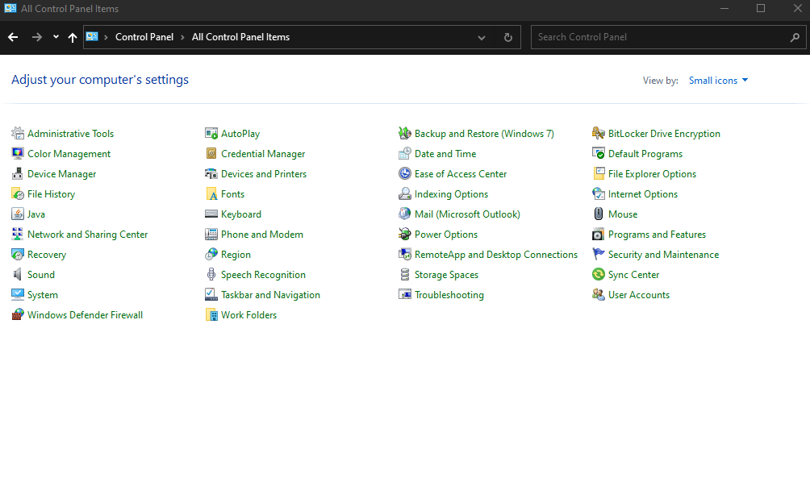
Task: Click the Speech Recognition microphone icon
Action: [x=211, y=274]
